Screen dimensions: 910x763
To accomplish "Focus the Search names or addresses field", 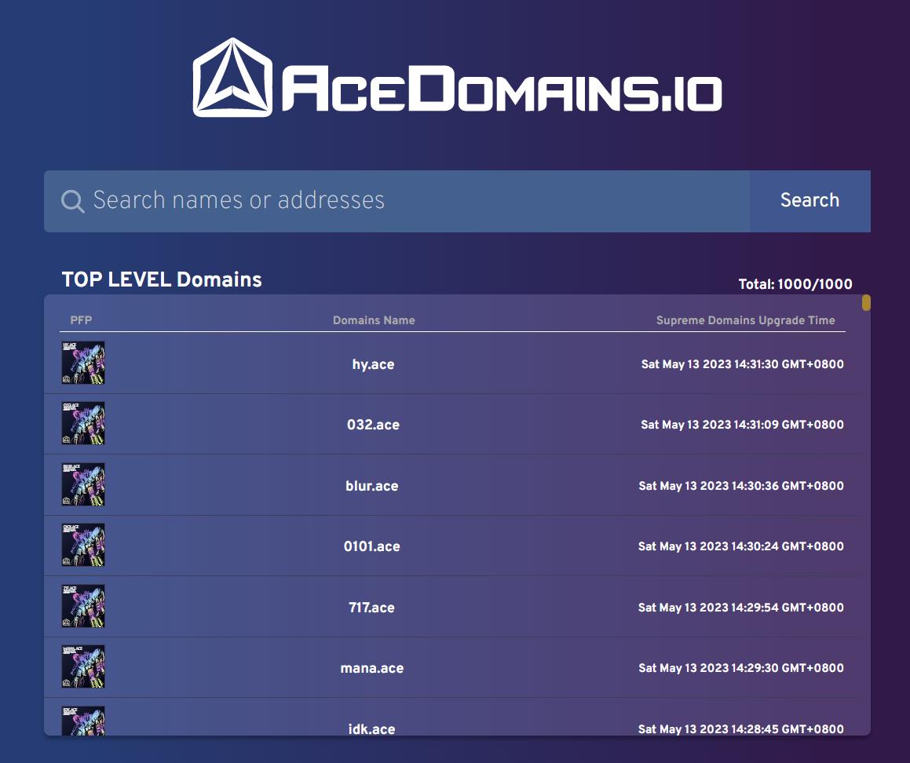I will click(397, 201).
